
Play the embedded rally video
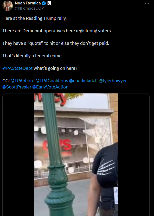(x=76, y=155)
